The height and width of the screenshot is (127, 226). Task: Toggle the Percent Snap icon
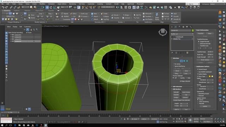coord(91,7)
